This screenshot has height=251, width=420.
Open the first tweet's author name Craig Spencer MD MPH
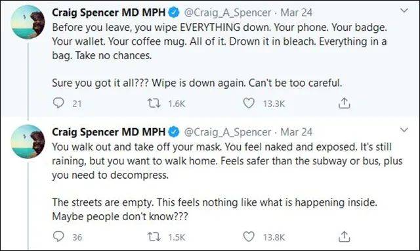point(108,12)
